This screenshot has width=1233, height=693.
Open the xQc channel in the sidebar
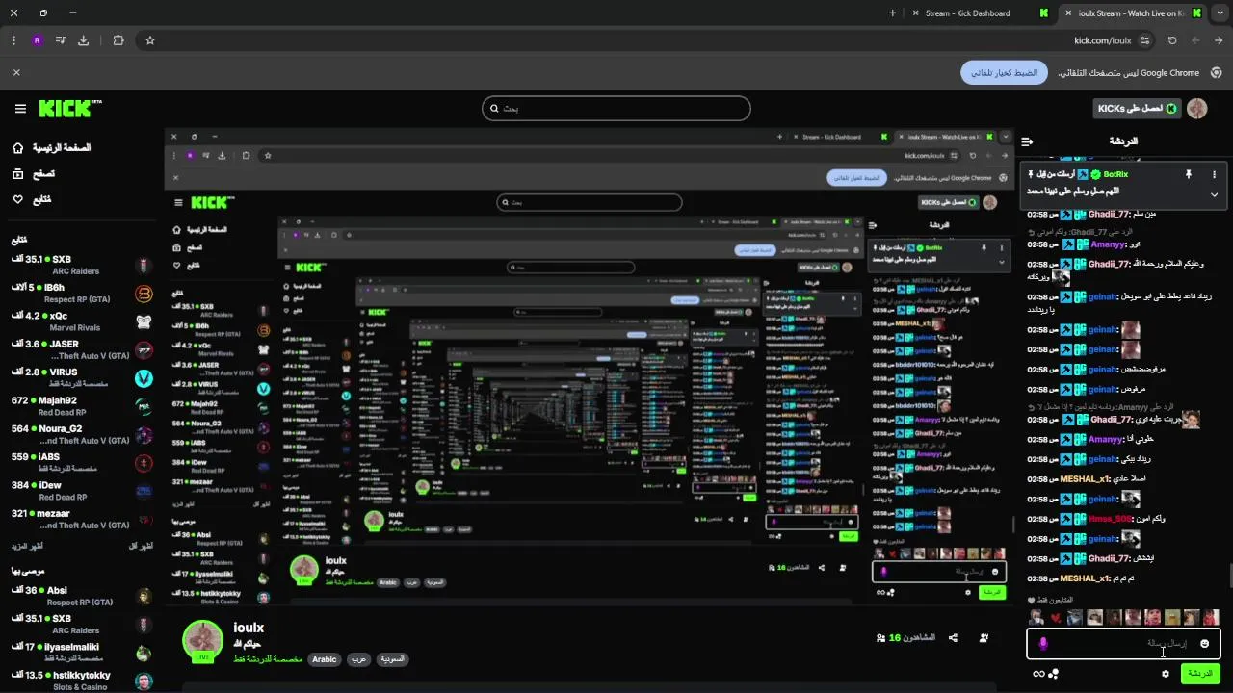pyautogui.click(x=82, y=321)
